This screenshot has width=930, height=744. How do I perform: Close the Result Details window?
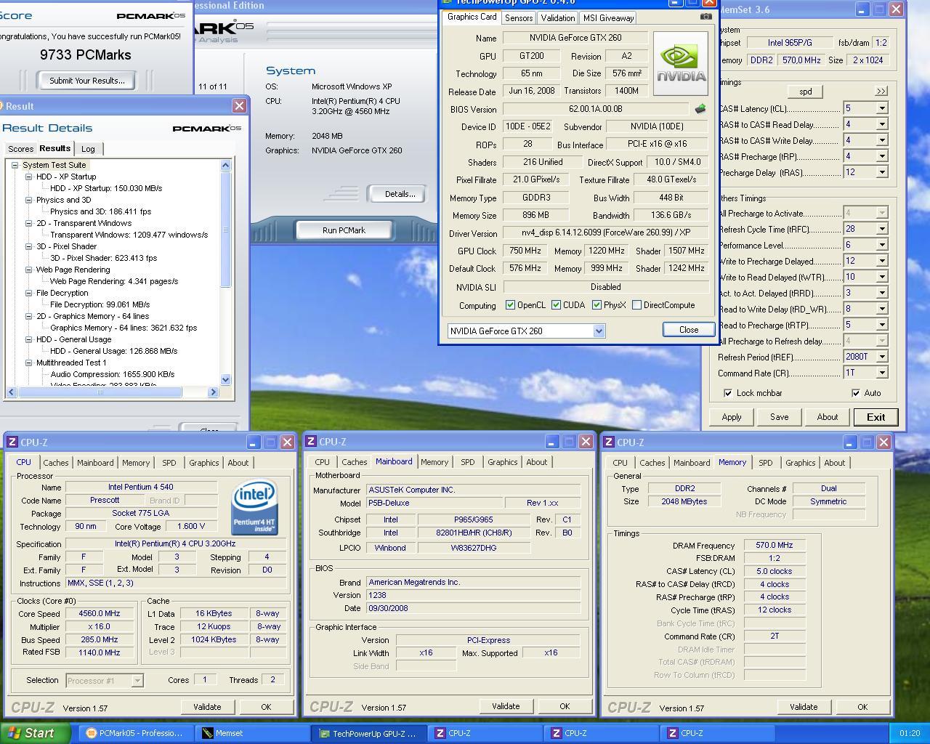tap(239, 106)
